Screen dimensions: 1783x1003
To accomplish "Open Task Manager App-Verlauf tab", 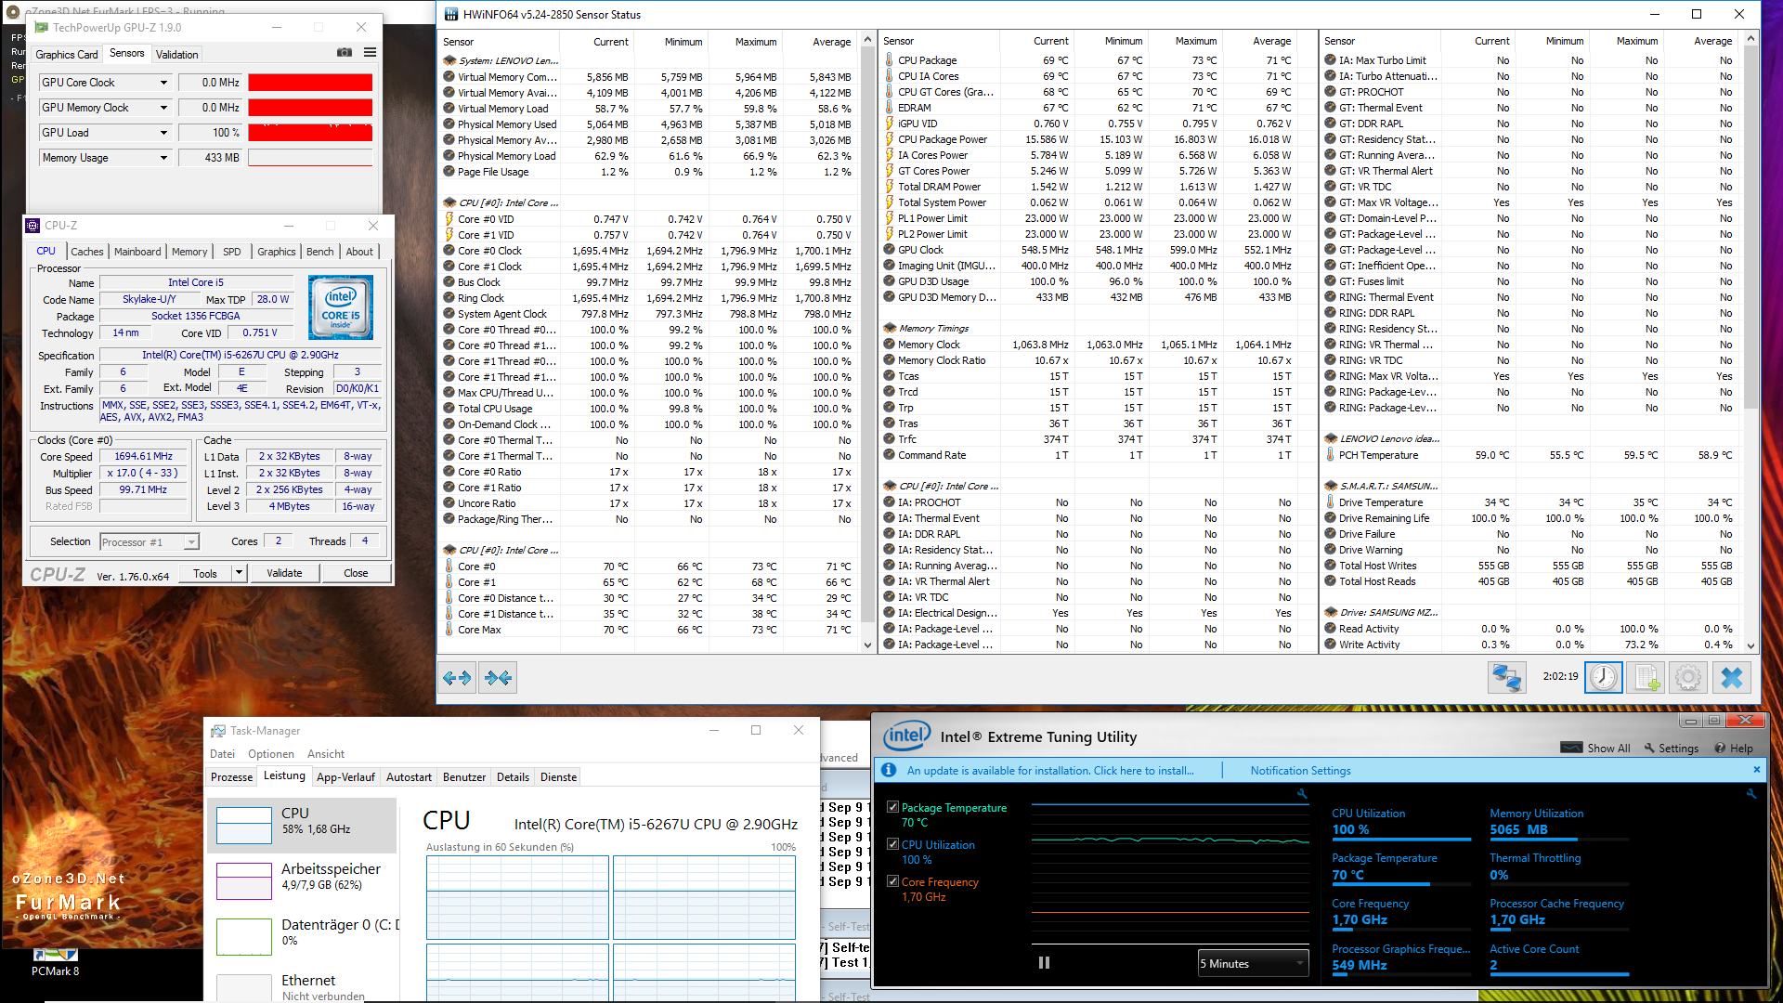I will click(345, 777).
